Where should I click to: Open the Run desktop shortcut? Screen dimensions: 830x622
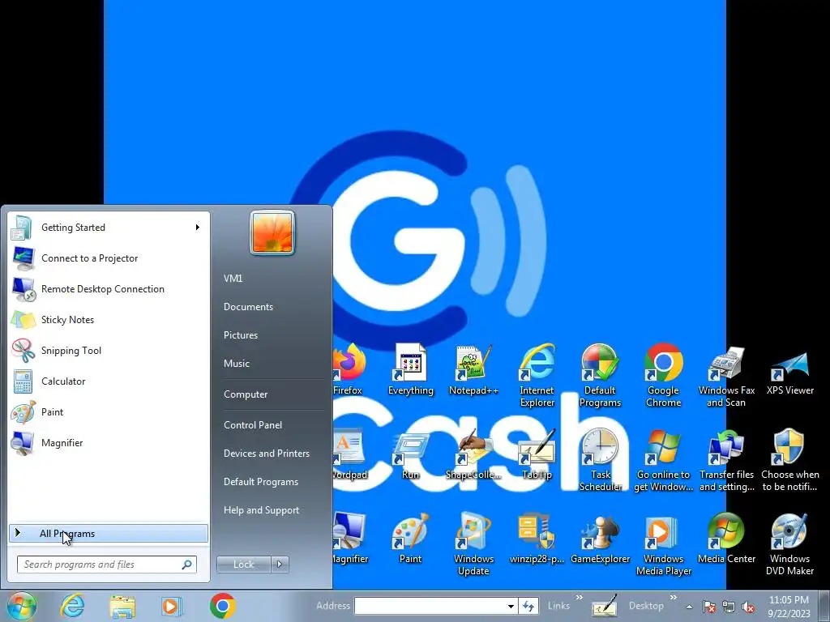(411, 455)
